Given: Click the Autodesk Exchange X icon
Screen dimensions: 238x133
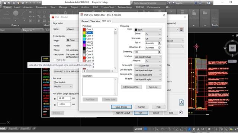Looking at the screenshot, I should pyautogui.click(x=195, y=3).
